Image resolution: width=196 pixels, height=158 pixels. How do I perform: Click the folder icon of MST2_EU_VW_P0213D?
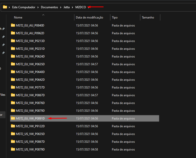pos(13,41)
